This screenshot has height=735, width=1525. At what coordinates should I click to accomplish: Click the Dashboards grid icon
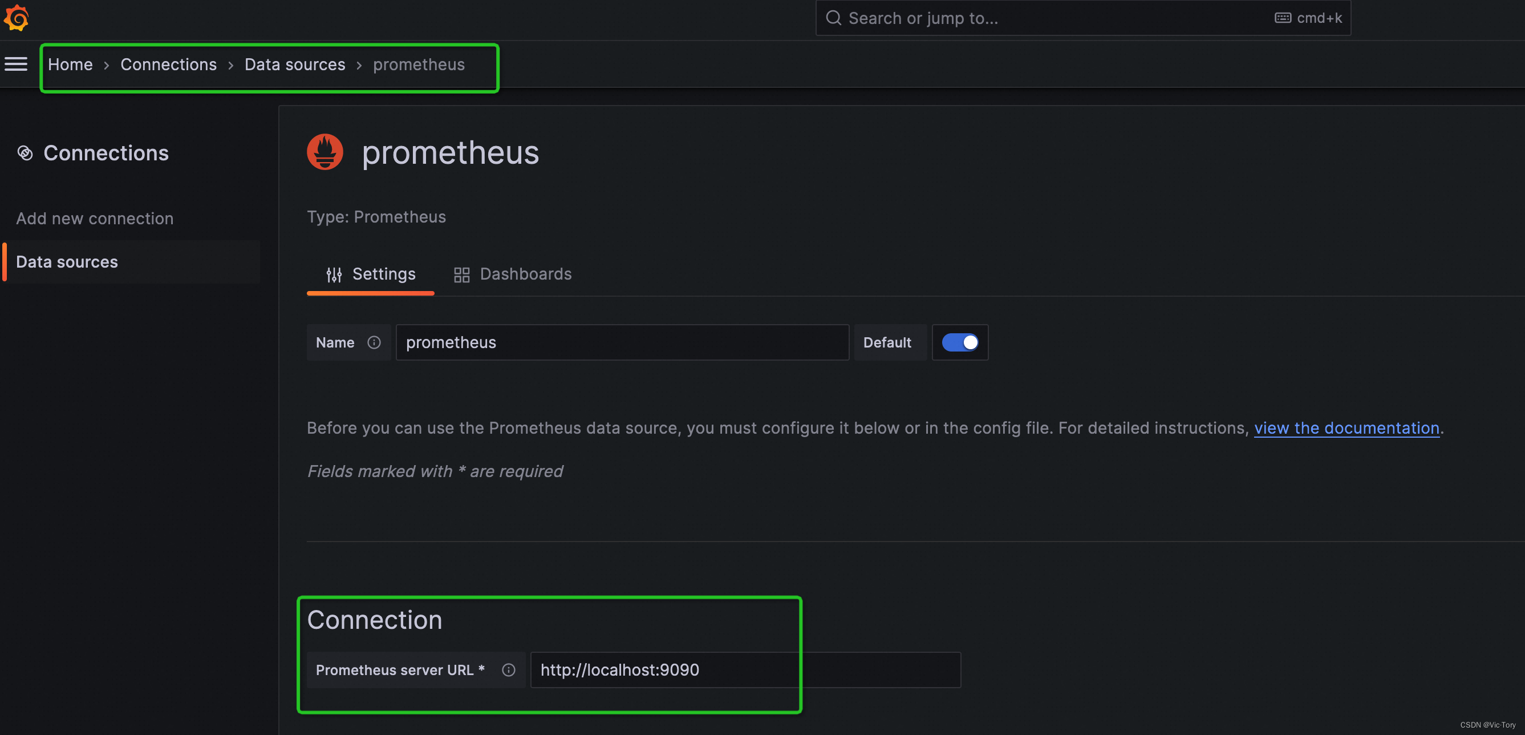462,274
